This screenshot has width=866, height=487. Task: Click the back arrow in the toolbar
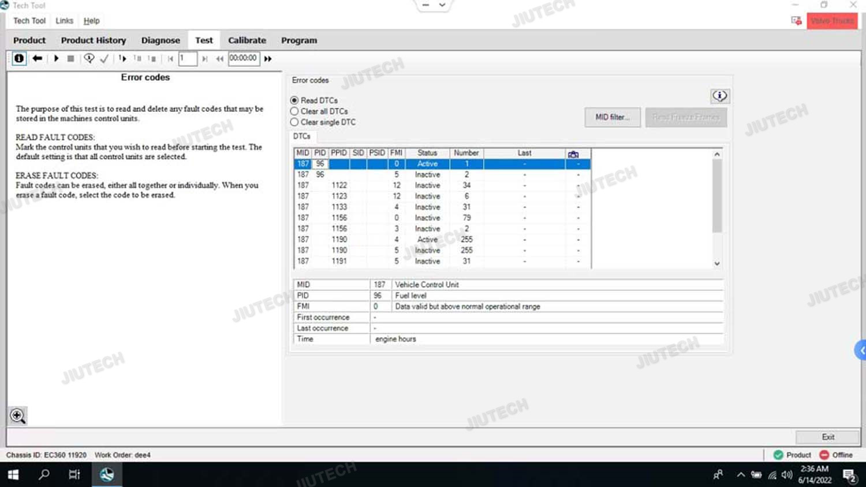point(38,58)
